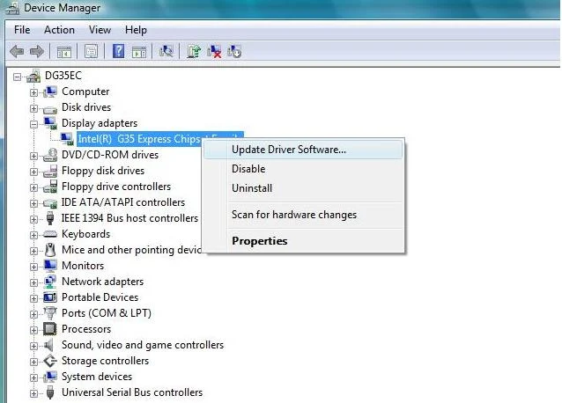
Task: Expand the Sound, video and game controllers node
Action: 34,345
